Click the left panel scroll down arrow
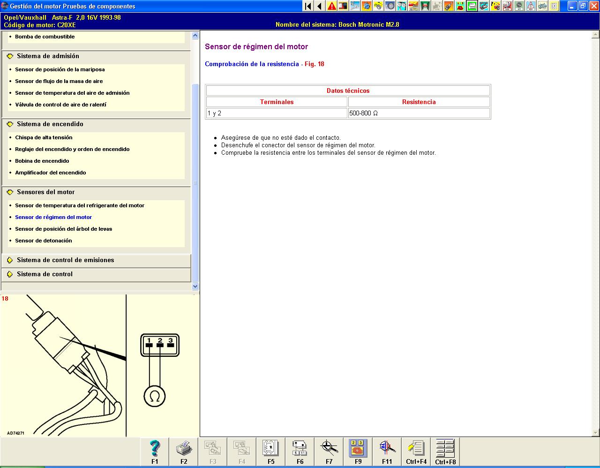The height and width of the screenshot is (468, 600). click(x=195, y=286)
